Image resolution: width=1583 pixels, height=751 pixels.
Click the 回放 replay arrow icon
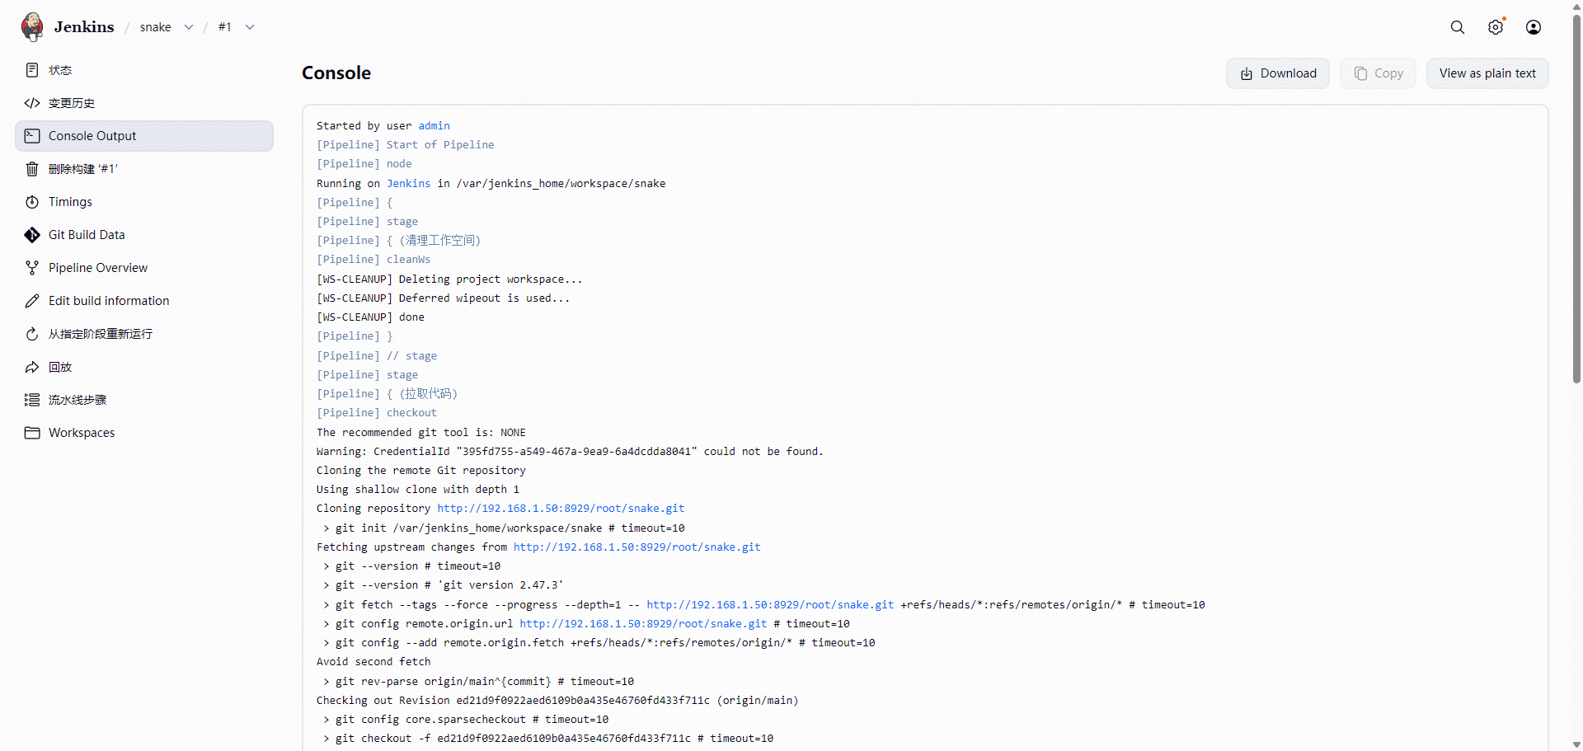tap(32, 367)
